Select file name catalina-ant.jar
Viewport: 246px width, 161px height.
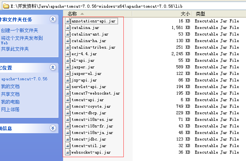(90, 34)
